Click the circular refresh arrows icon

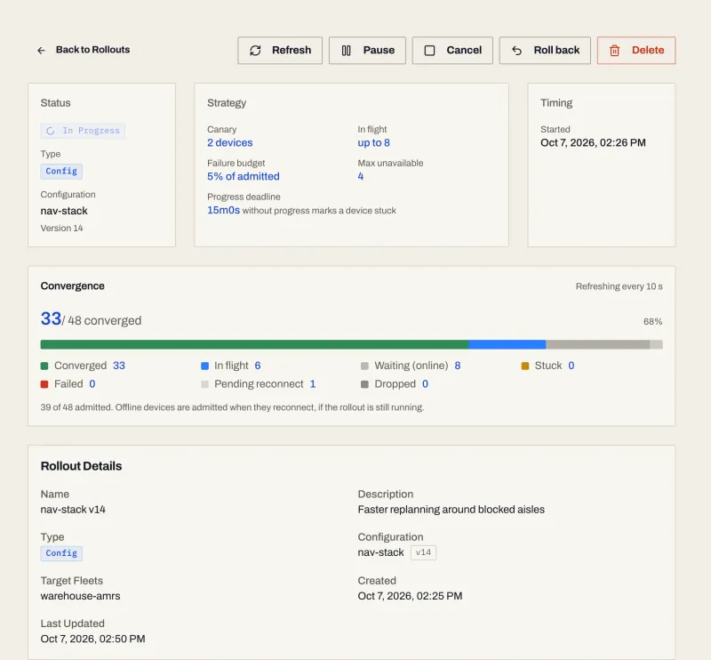255,51
